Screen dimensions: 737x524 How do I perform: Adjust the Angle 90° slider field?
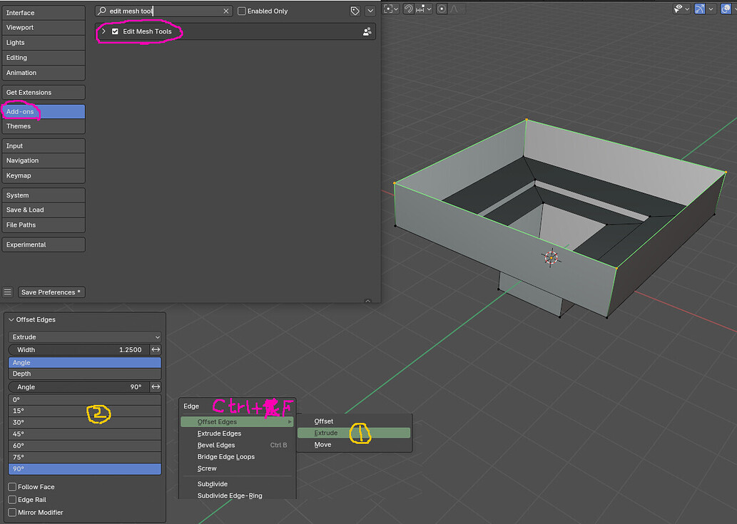point(79,387)
